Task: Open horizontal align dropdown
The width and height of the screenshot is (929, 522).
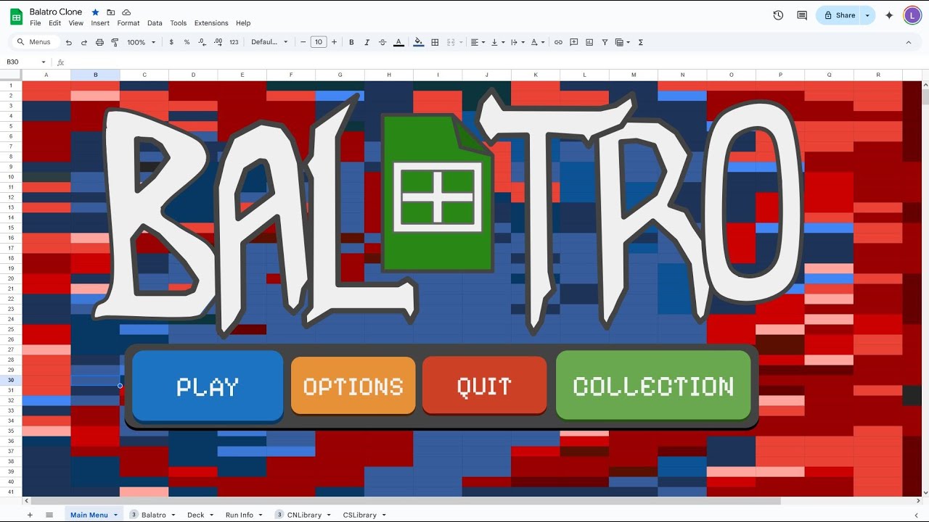Action: (477, 42)
